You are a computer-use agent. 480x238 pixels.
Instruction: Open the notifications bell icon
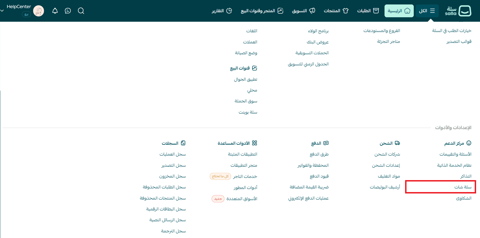[x=55, y=11]
